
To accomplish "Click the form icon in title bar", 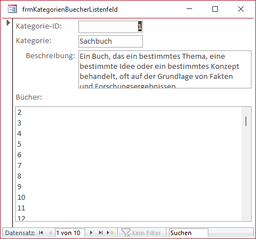I will 12,9.
